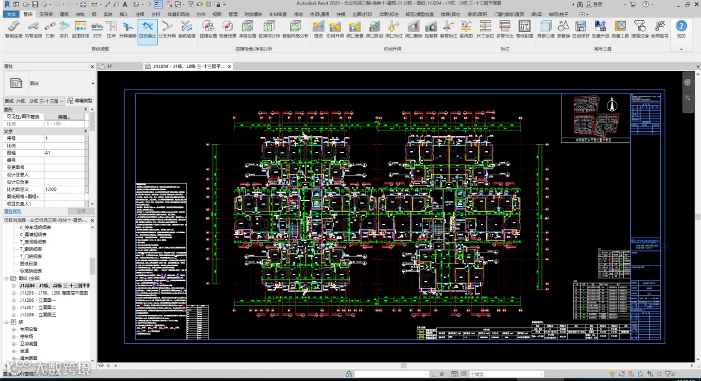Screen dimensions: 701x381
Task: Click the 编辑... visibility override button
Action: tap(64, 117)
